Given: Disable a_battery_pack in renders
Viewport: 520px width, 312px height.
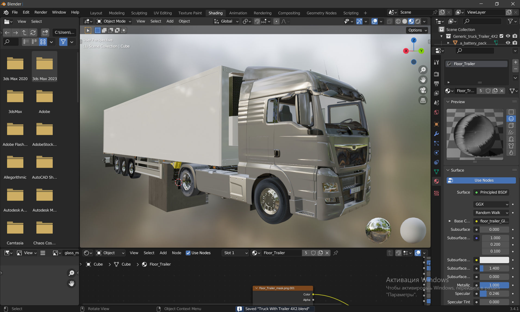Looking at the screenshot, I should (x=515, y=43).
